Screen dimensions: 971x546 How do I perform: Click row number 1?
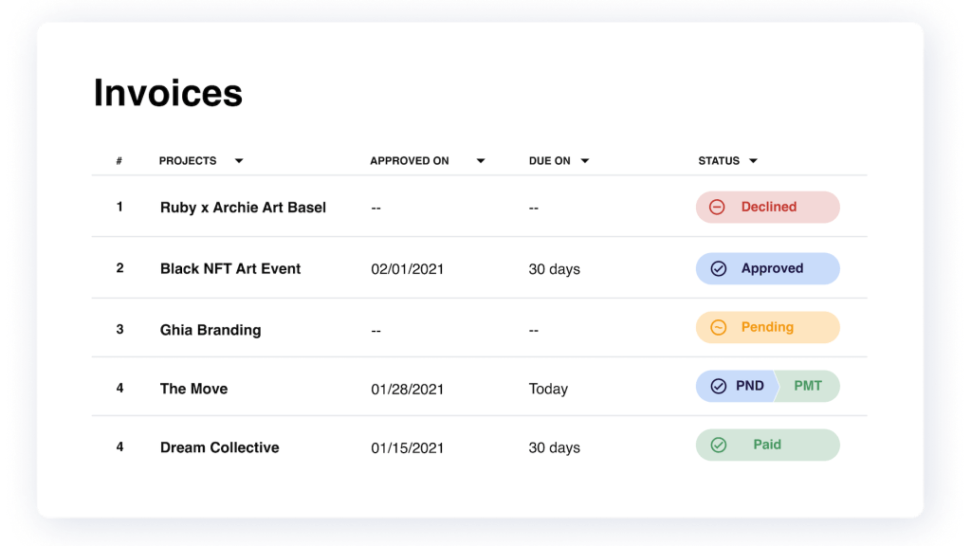point(119,207)
